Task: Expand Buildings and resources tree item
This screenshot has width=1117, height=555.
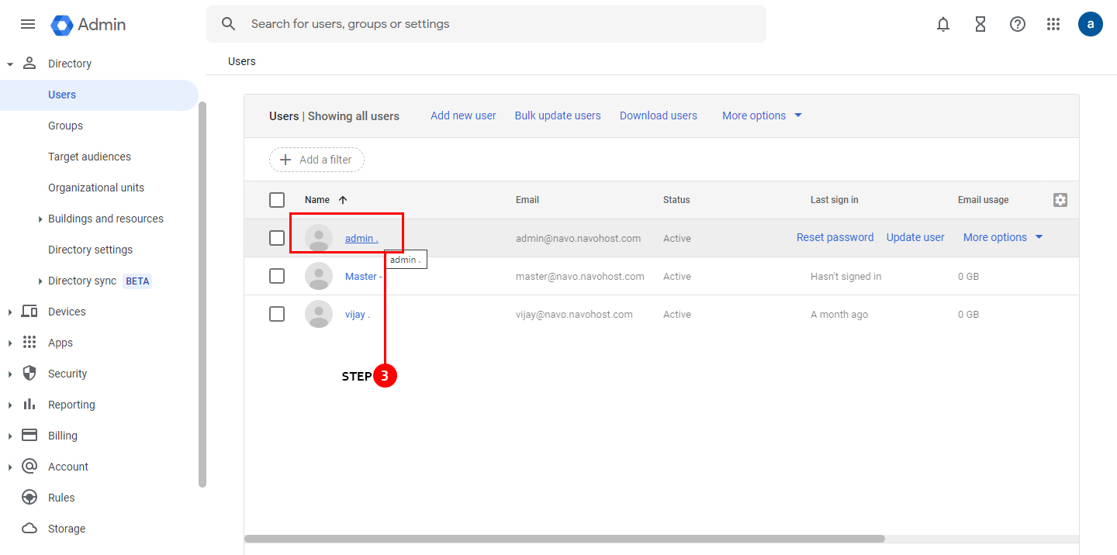Action: [x=40, y=219]
